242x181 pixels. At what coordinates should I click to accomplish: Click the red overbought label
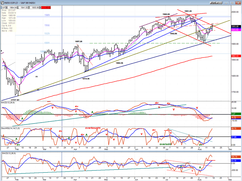(93, 128)
